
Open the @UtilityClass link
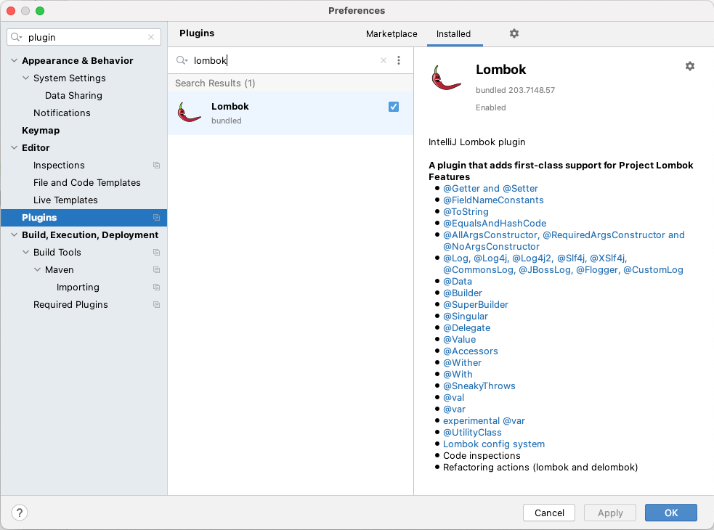(472, 432)
